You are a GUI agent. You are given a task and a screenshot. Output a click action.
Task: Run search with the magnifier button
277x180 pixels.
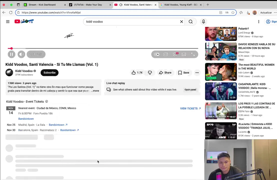pyautogui.click(x=190, y=21)
